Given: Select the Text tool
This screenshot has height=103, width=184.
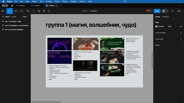Looking at the screenshot, I should (x=34, y=11).
